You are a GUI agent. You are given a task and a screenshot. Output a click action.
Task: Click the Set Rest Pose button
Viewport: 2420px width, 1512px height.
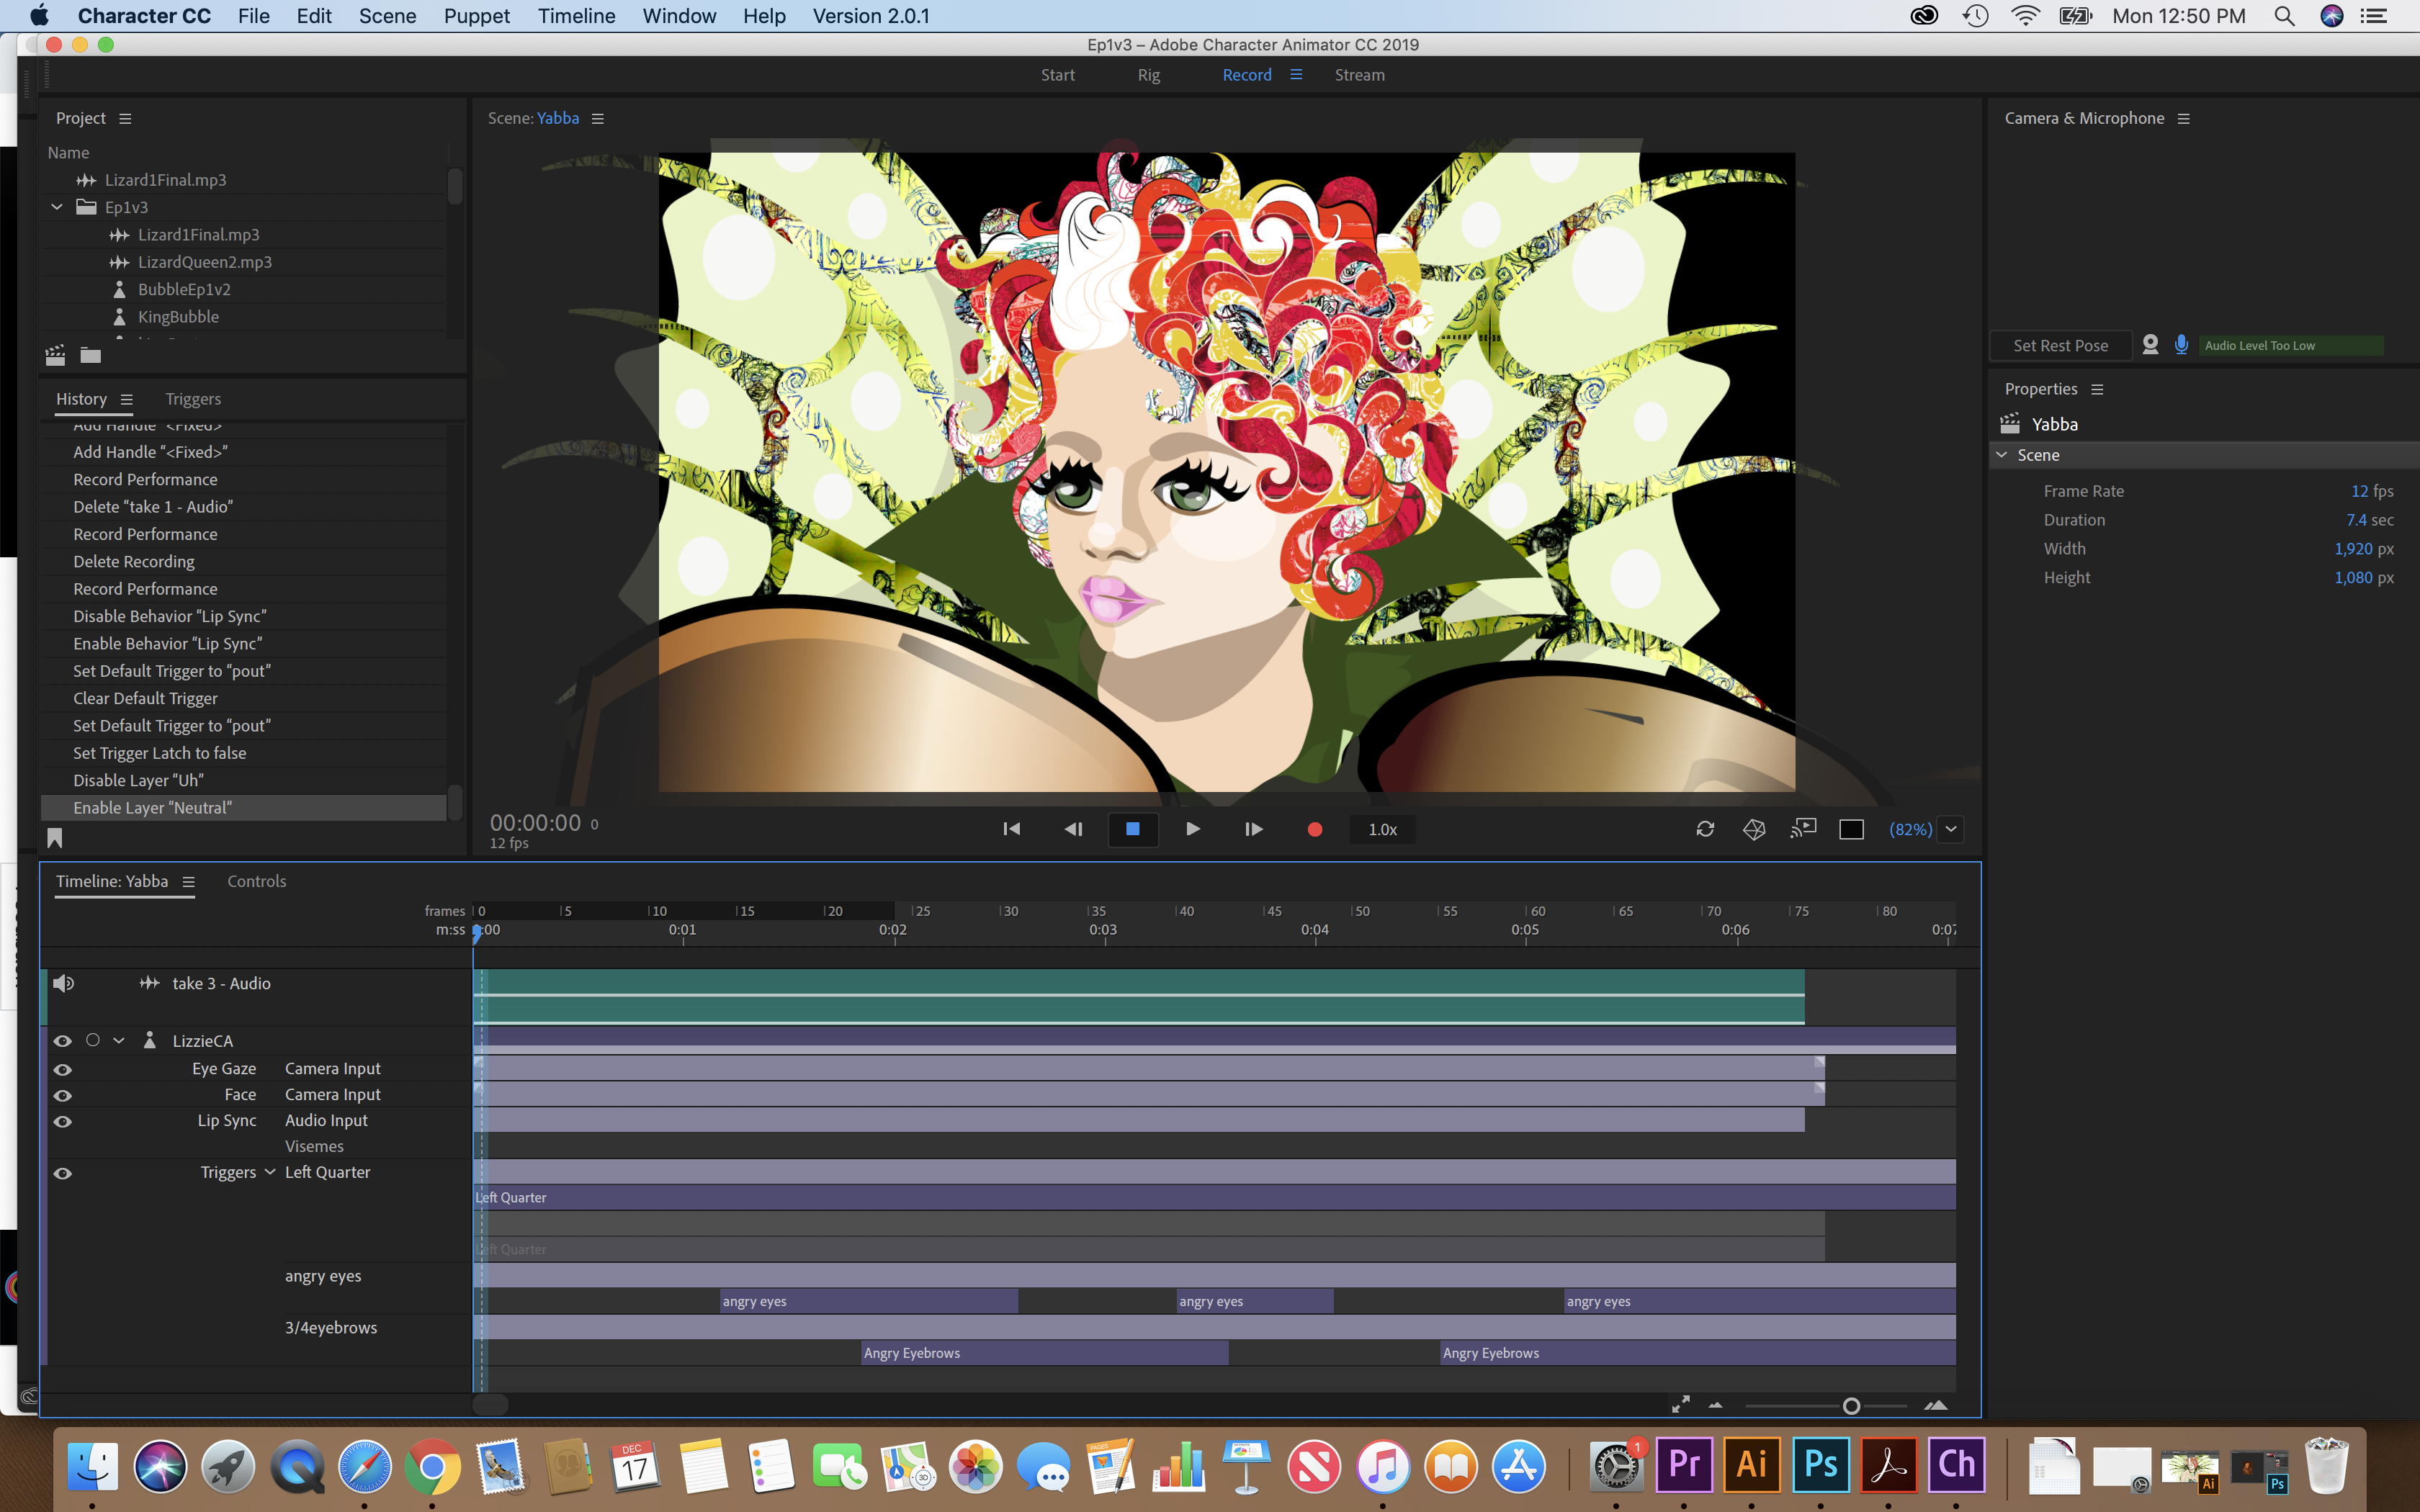pos(2060,345)
